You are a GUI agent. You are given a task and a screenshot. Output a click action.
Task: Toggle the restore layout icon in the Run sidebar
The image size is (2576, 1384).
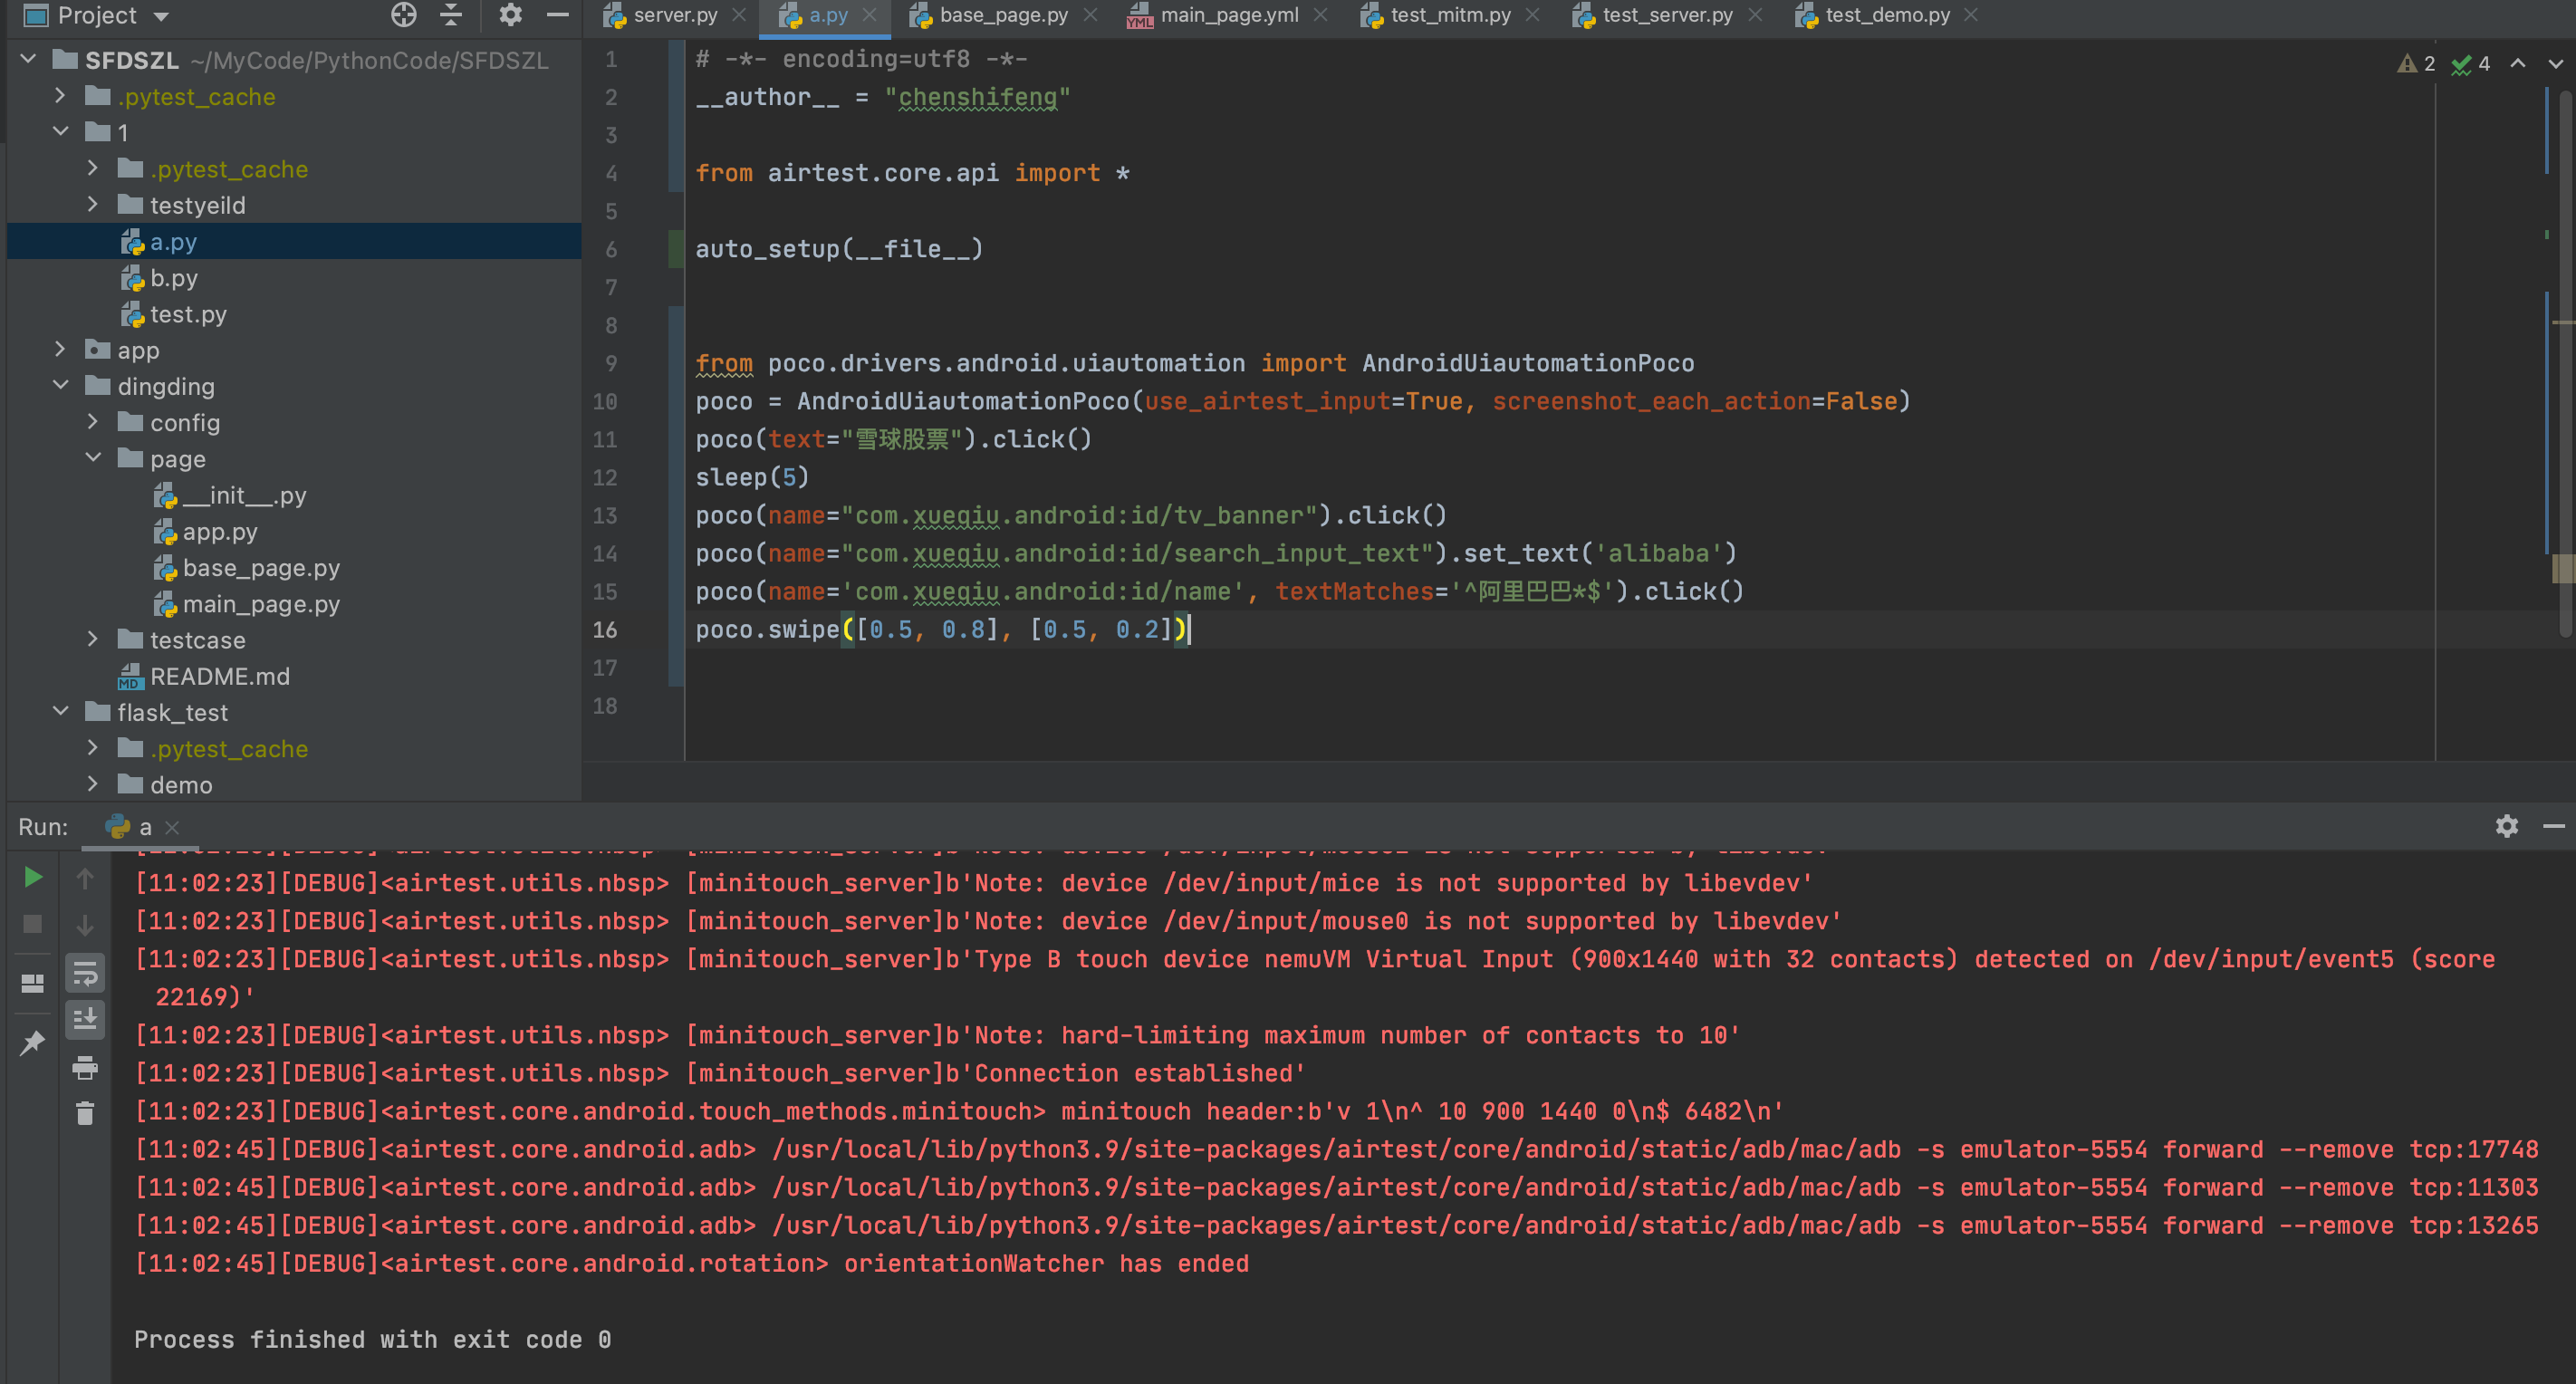pyautogui.click(x=33, y=983)
